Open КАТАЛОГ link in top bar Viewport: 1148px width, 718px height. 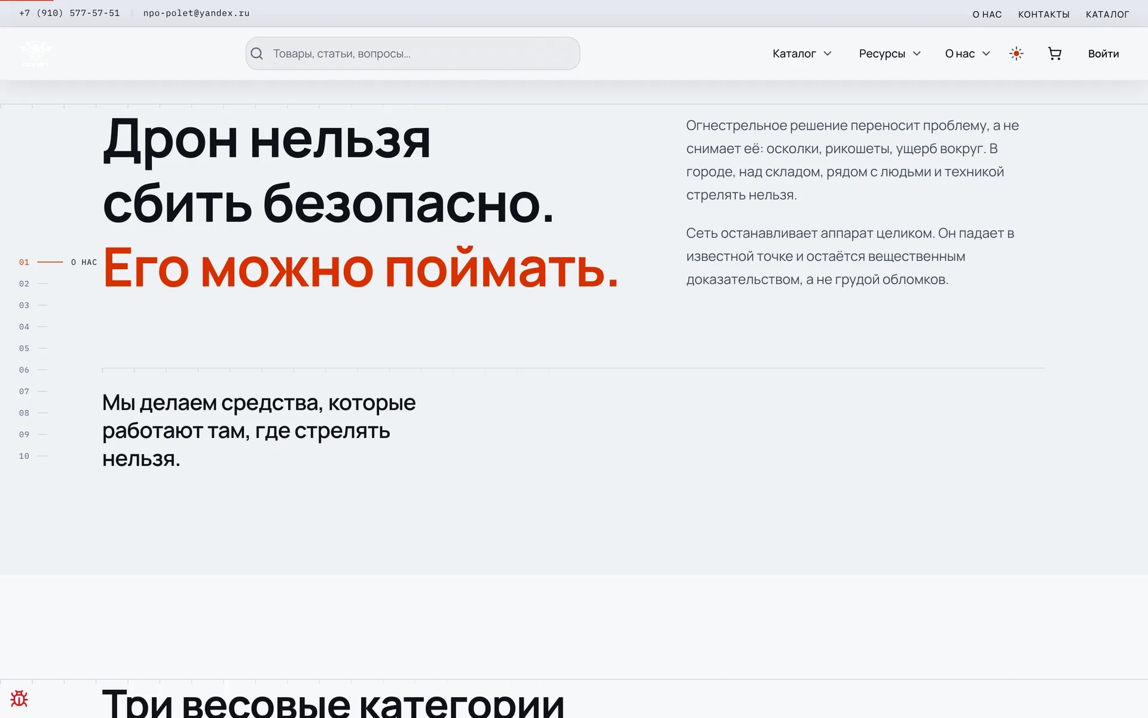pyautogui.click(x=1107, y=14)
